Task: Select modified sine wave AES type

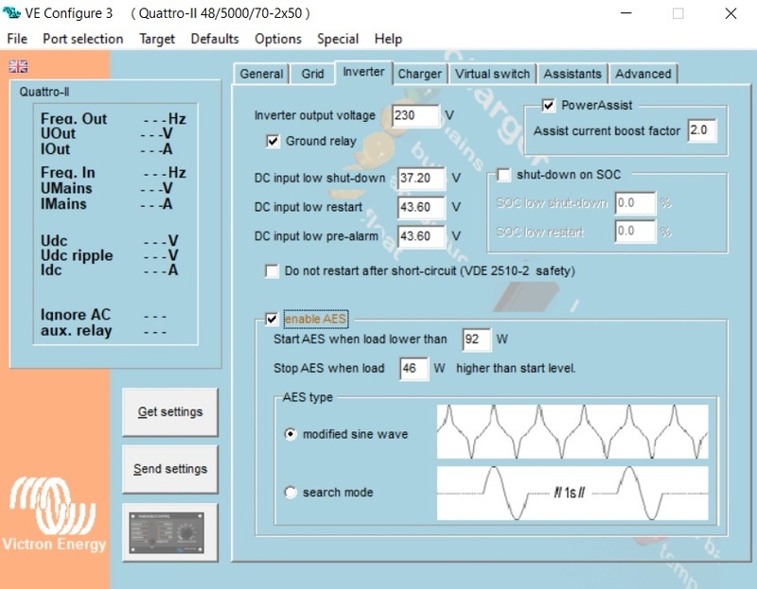Action: pos(290,434)
